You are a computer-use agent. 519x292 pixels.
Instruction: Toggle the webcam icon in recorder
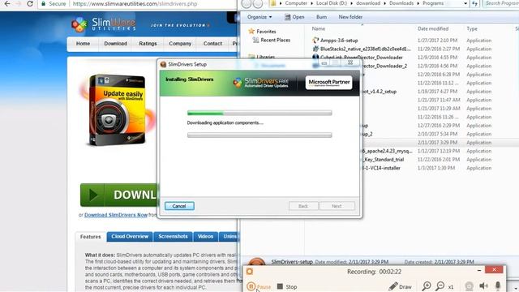(469, 286)
